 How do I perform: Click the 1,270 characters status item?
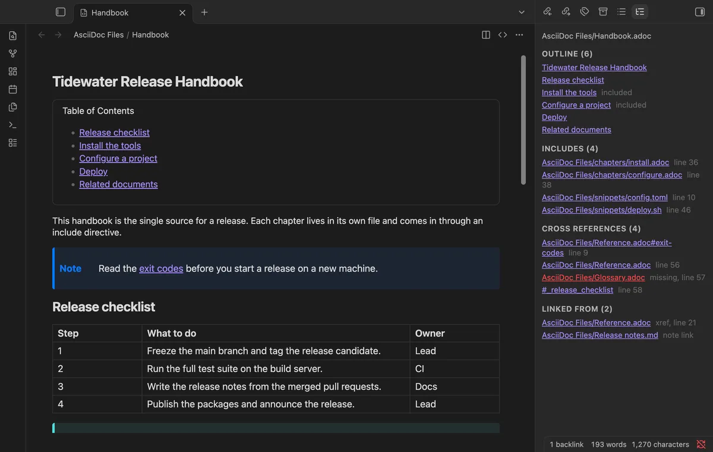[x=660, y=444]
